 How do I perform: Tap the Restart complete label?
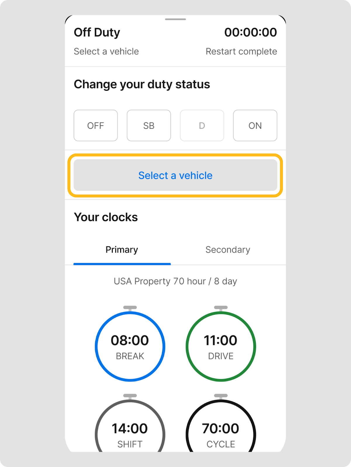tap(241, 51)
